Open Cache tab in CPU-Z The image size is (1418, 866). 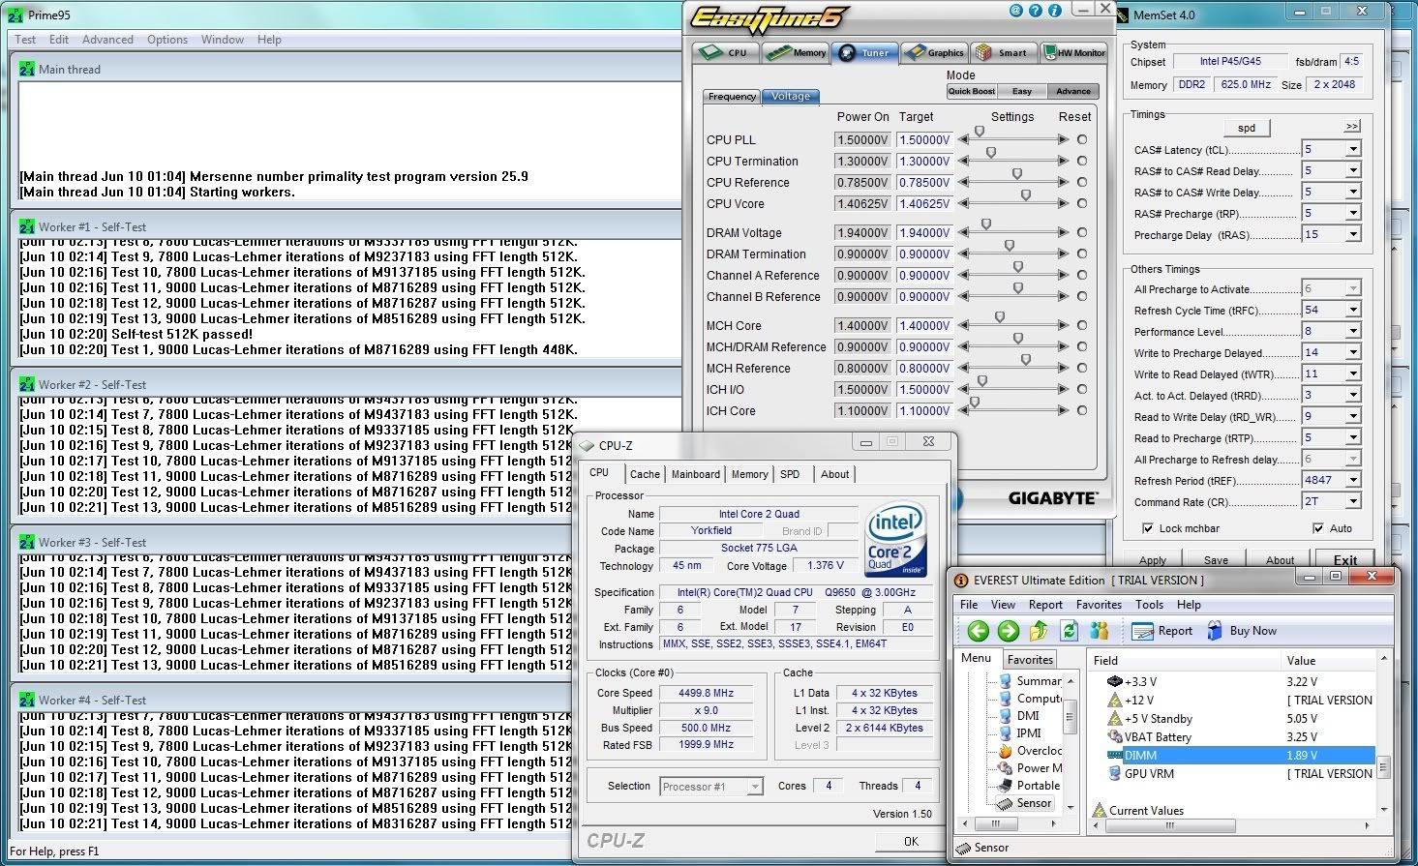pos(645,474)
